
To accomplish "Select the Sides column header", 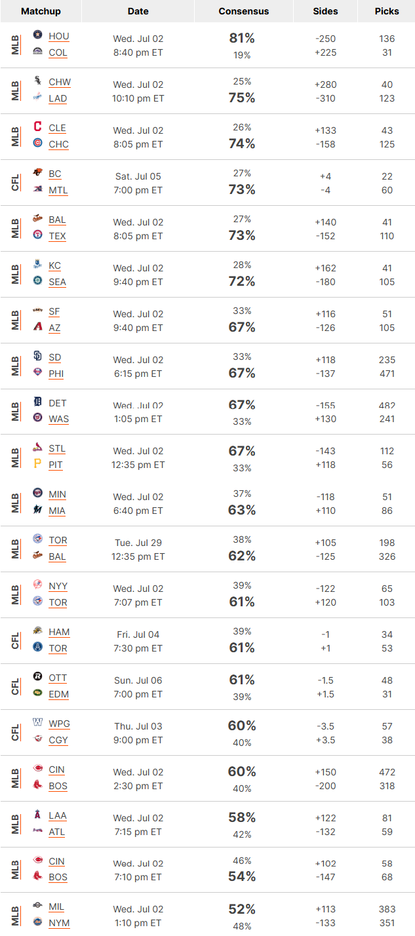I will (x=325, y=11).
